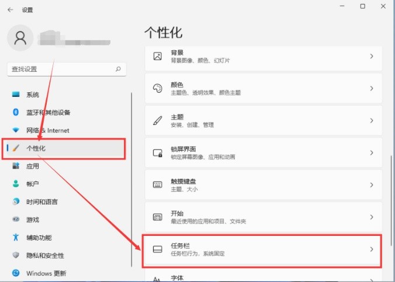Screen dimensions: 395x282
Task: Click the 任务栏 taskbar icon
Action: [158, 249]
